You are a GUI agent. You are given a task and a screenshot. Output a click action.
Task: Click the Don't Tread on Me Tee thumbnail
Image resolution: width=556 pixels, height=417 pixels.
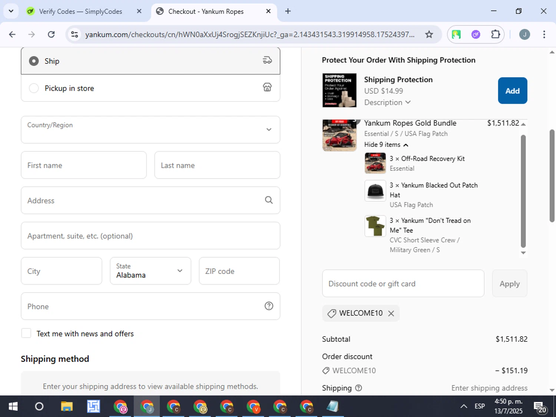tap(375, 226)
